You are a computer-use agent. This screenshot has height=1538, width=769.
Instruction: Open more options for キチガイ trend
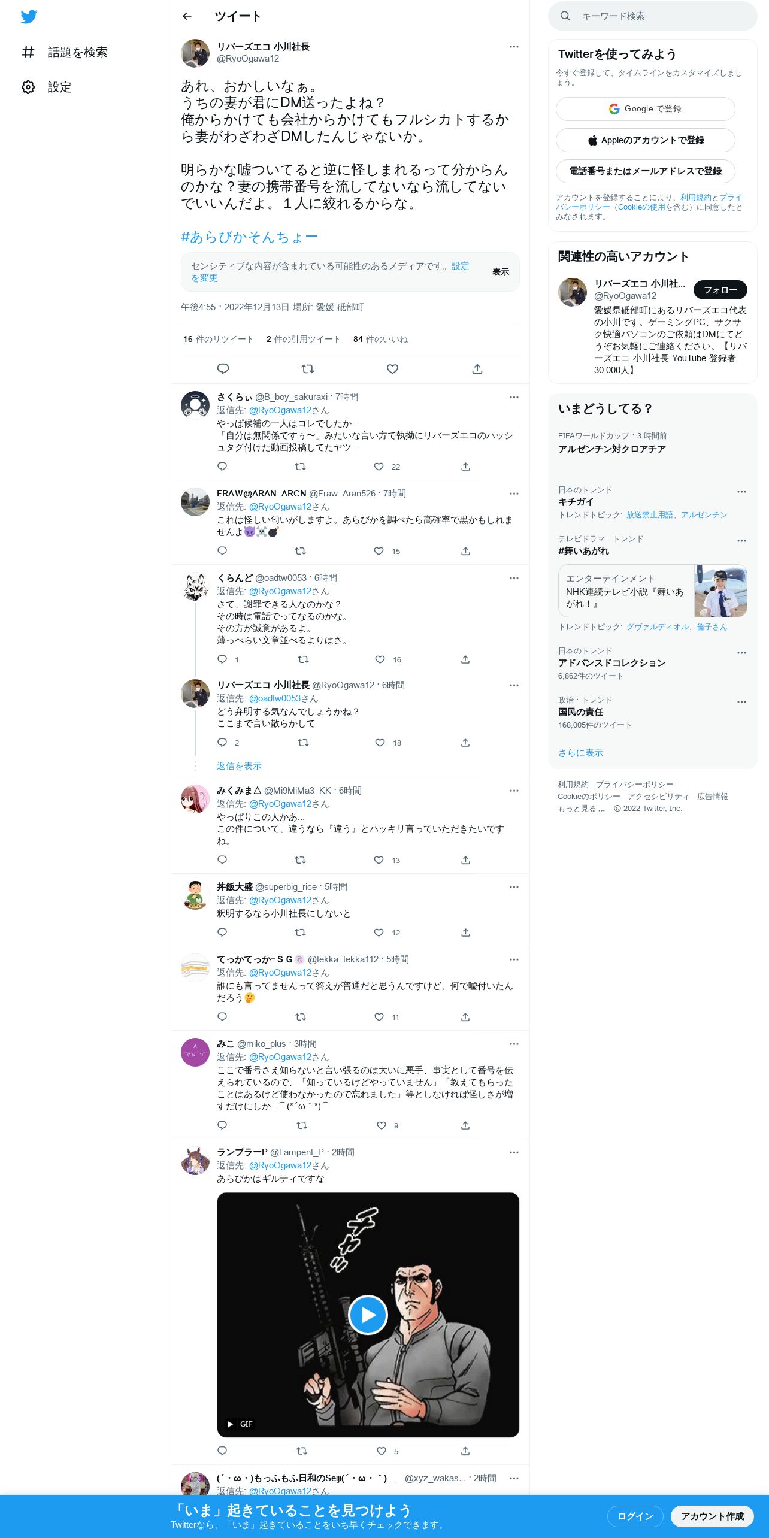(x=741, y=492)
